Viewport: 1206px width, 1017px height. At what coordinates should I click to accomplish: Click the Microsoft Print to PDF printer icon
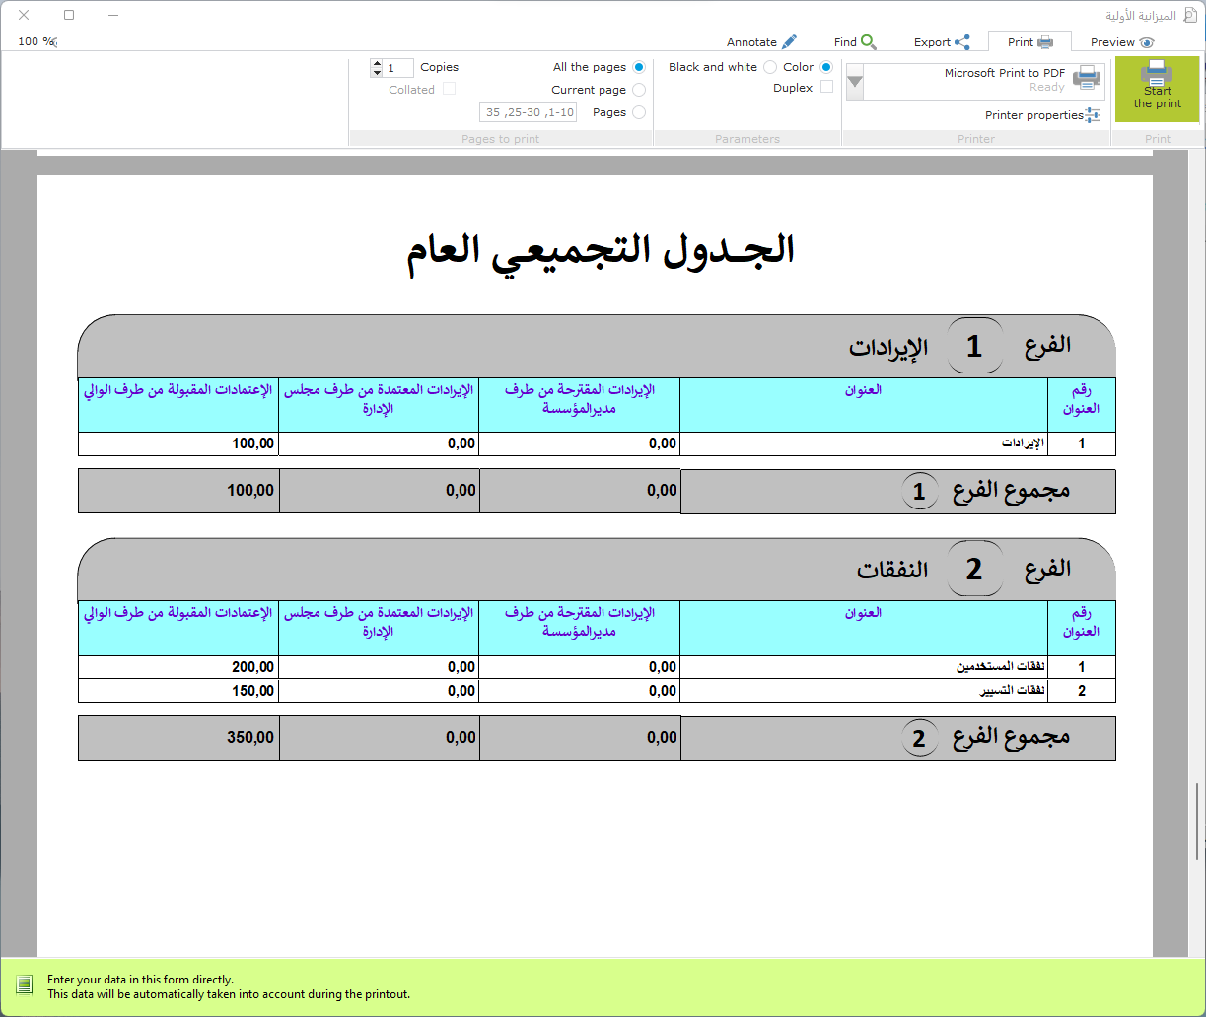click(1087, 79)
